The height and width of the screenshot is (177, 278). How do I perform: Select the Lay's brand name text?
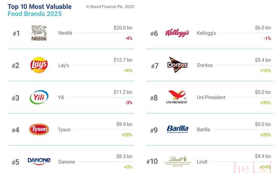(64, 65)
